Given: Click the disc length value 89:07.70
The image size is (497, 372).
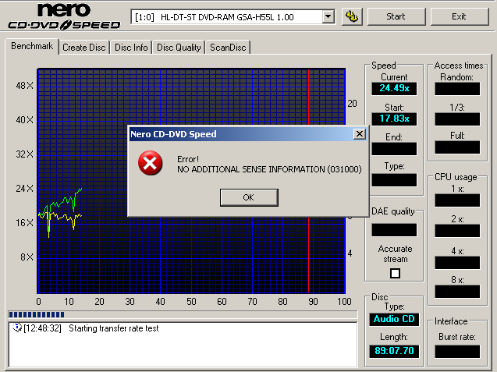Looking at the screenshot, I should tap(394, 351).
